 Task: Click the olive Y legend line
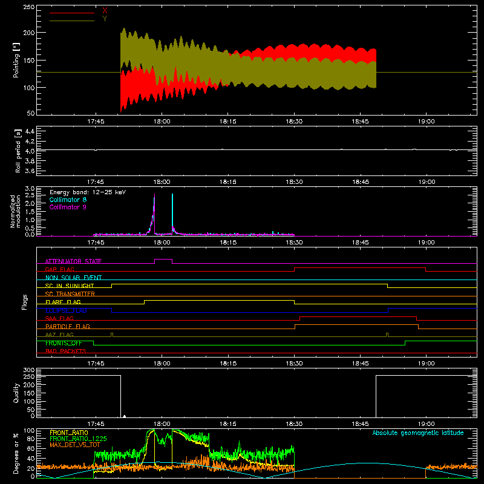pyautogui.click(x=72, y=21)
